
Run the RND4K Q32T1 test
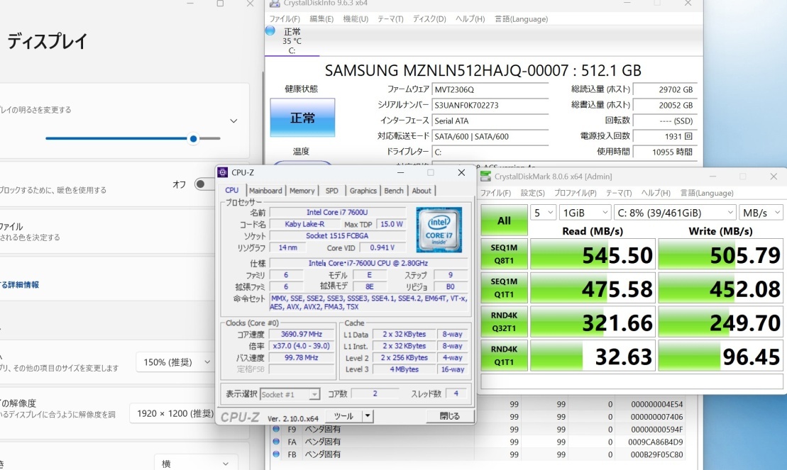click(504, 322)
